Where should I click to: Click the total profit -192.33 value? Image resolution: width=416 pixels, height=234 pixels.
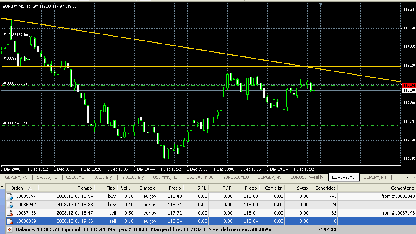pyautogui.click(x=327, y=229)
